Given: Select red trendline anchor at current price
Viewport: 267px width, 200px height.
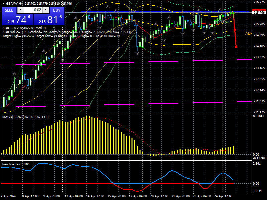Looking at the screenshot, I should click(233, 13).
